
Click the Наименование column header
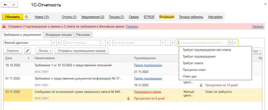[x=79, y=58]
